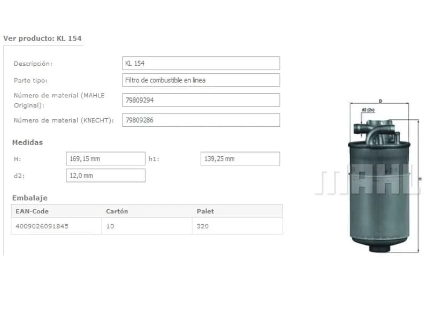Click the Medidas section heading
Viewport: 428px width, 321px height.
click(27, 142)
